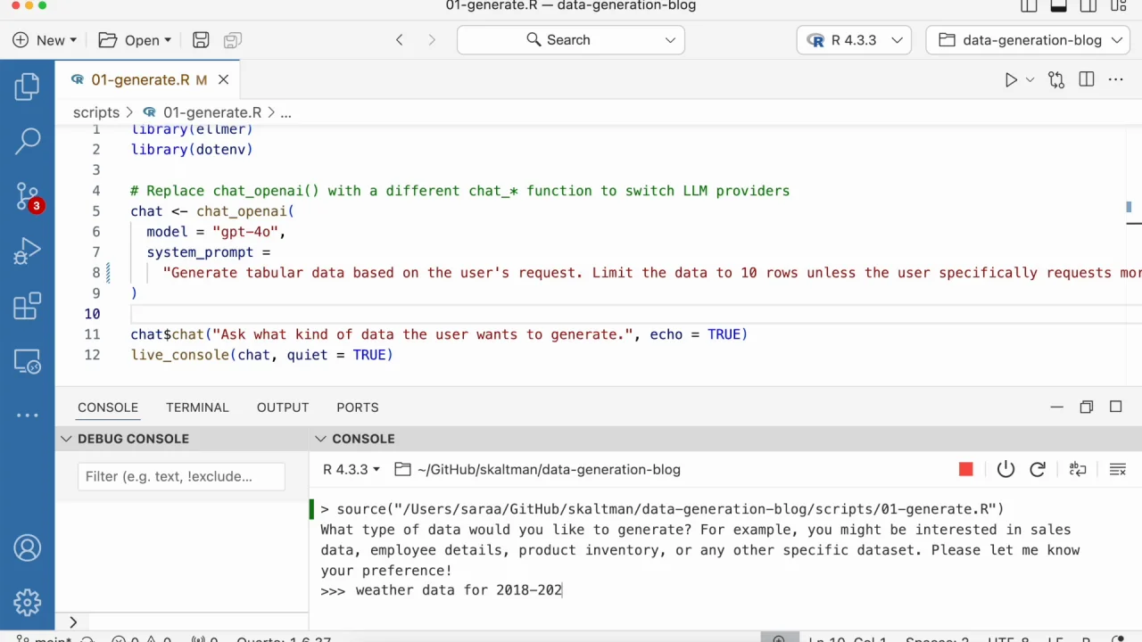1142x642 pixels.
Task: Open the Extensions view
Action: [x=27, y=307]
